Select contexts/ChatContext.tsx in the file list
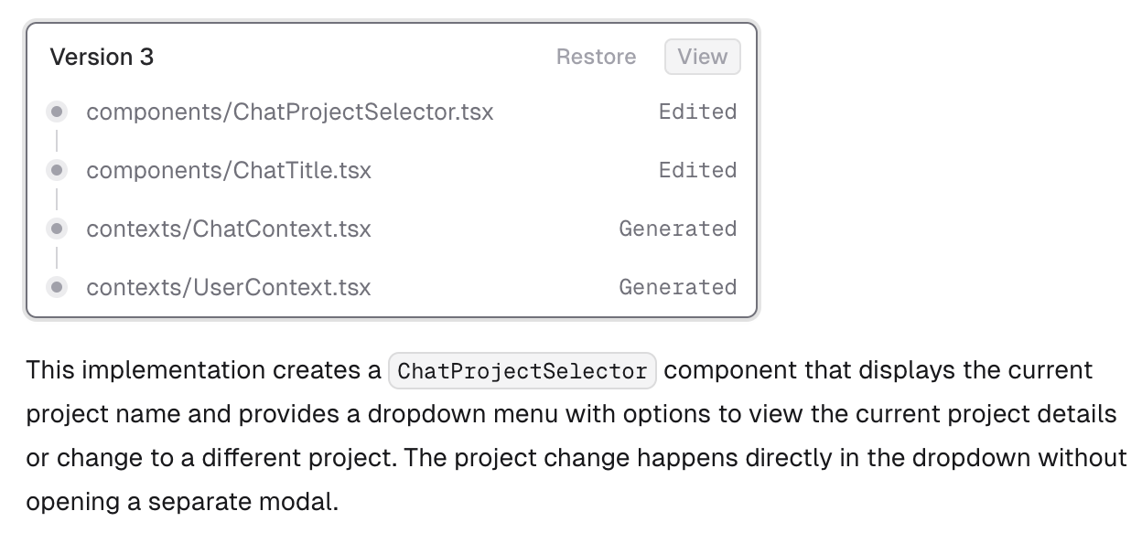This screenshot has height=543, width=1142. tap(228, 229)
